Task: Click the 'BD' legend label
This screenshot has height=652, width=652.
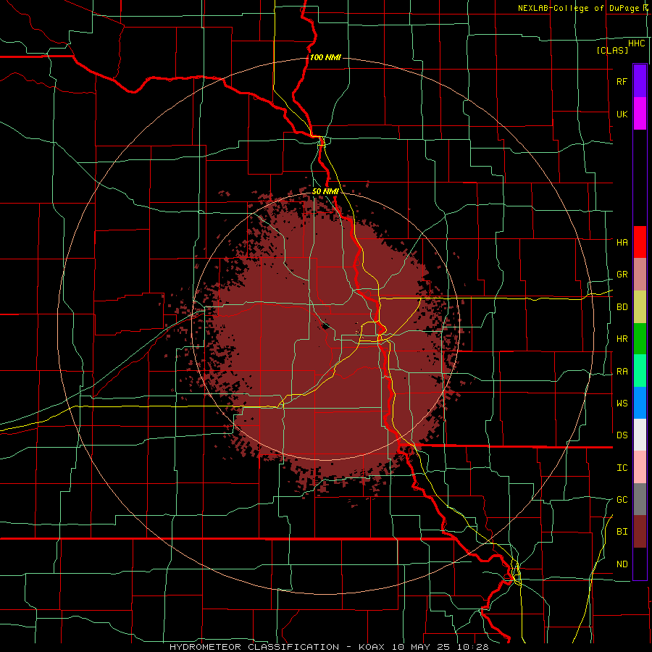Action: tap(622, 307)
